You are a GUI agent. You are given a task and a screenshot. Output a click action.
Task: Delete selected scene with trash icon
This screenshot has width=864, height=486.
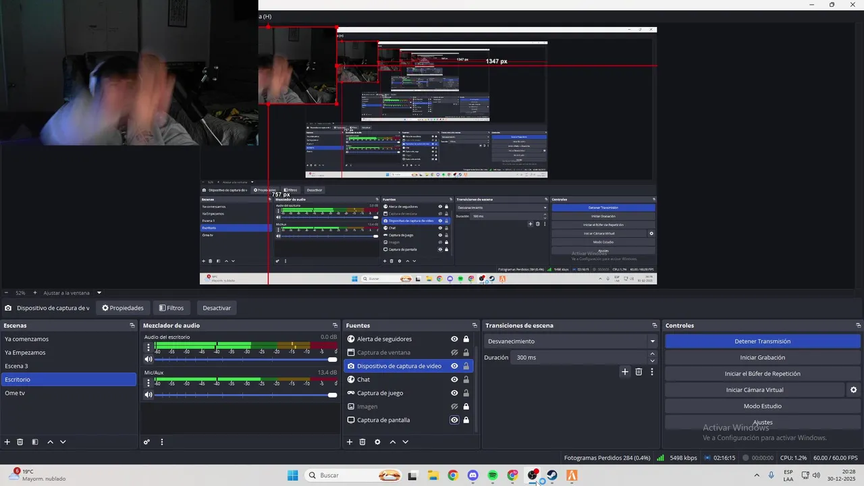tap(20, 442)
